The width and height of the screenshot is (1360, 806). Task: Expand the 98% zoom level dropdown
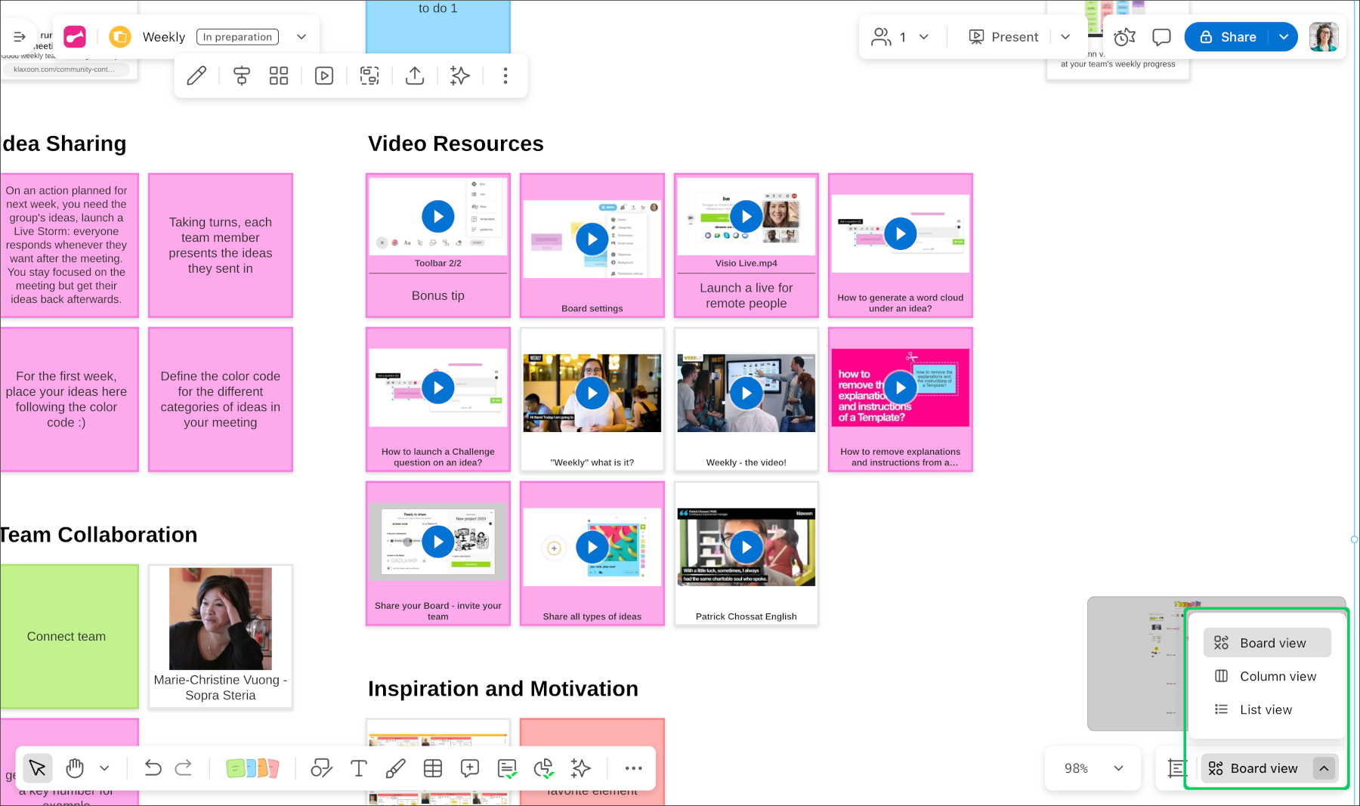(1118, 768)
